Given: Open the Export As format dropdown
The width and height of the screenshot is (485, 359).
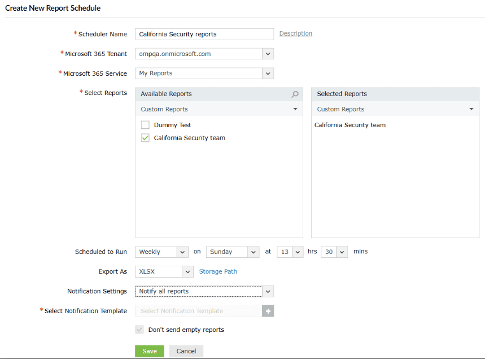Looking at the screenshot, I should [x=188, y=271].
